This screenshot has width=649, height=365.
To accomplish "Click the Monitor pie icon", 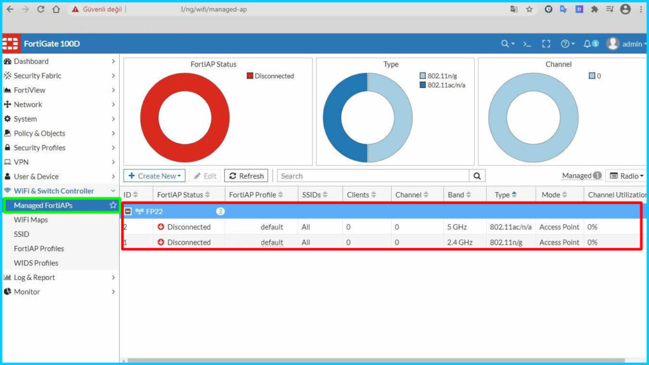I will click(x=8, y=291).
